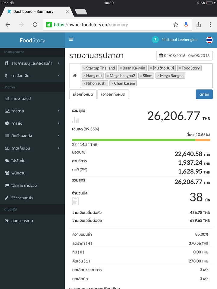Go back with the browser back arrow
The width and height of the screenshot is (217, 289).
pyautogui.click(x=8, y=24)
